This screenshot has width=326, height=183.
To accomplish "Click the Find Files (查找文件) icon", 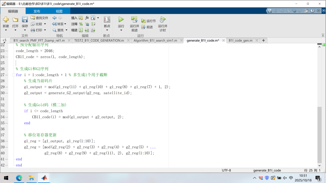I will coord(33,18).
